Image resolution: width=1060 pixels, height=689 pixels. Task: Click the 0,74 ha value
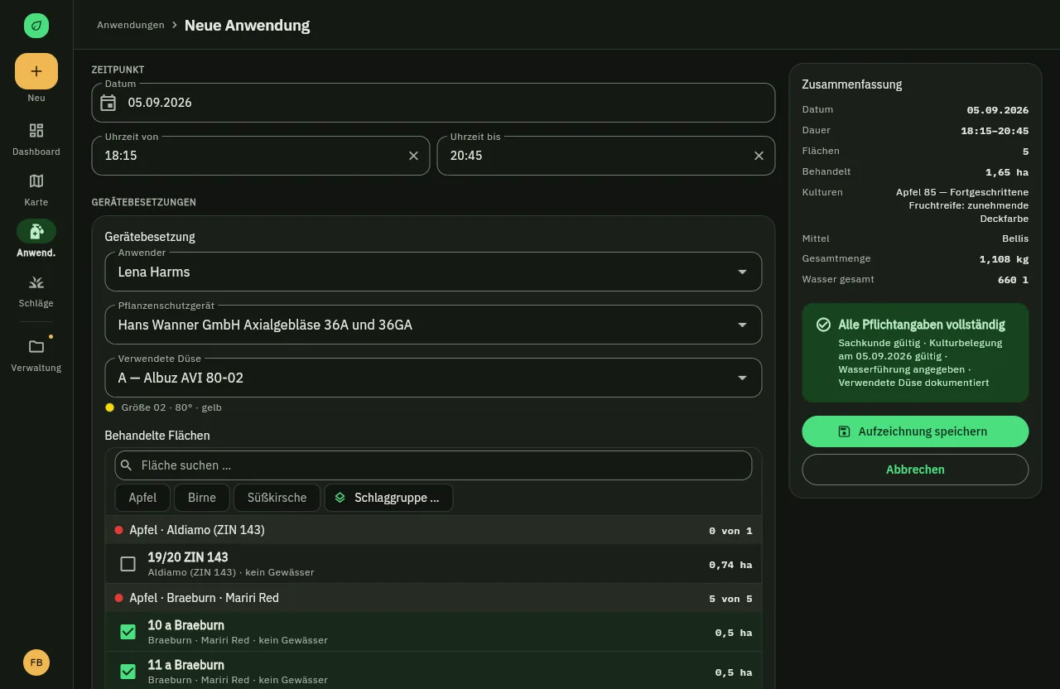pyautogui.click(x=730, y=565)
